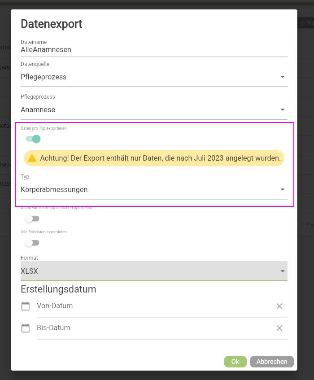Cancel the dialog via Abbrechen
The width and height of the screenshot is (314, 380).
click(x=271, y=362)
